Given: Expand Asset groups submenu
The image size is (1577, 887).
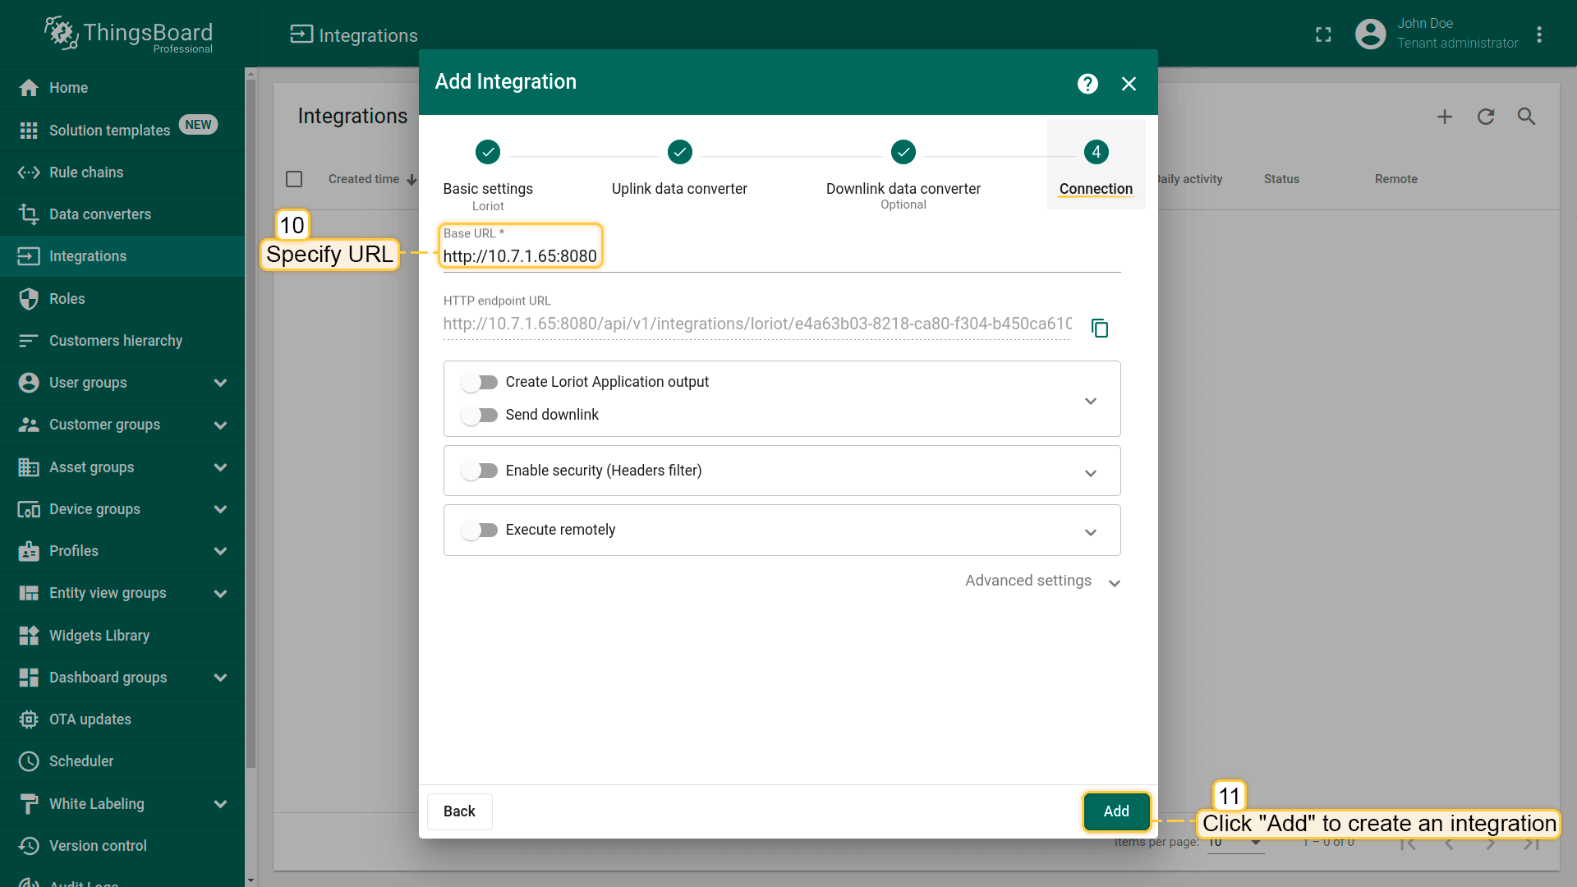Looking at the screenshot, I should click(x=220, y=467).
